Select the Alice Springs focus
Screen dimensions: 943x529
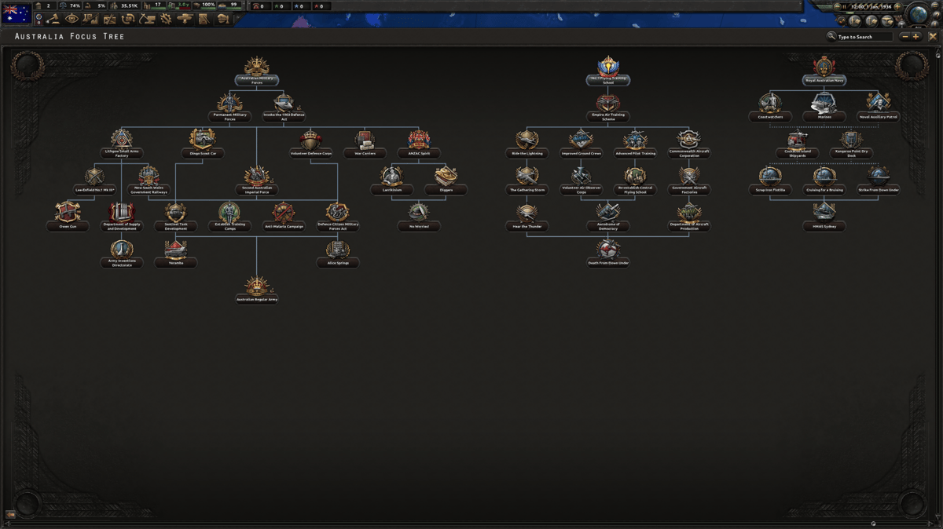click(338, 254)
